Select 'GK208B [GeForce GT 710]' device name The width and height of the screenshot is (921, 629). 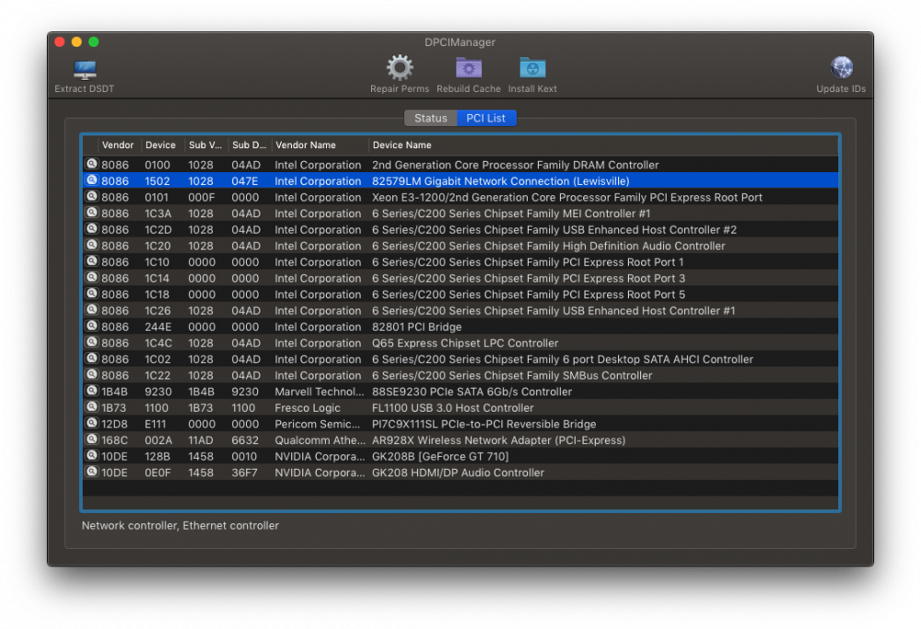(440, 457)
